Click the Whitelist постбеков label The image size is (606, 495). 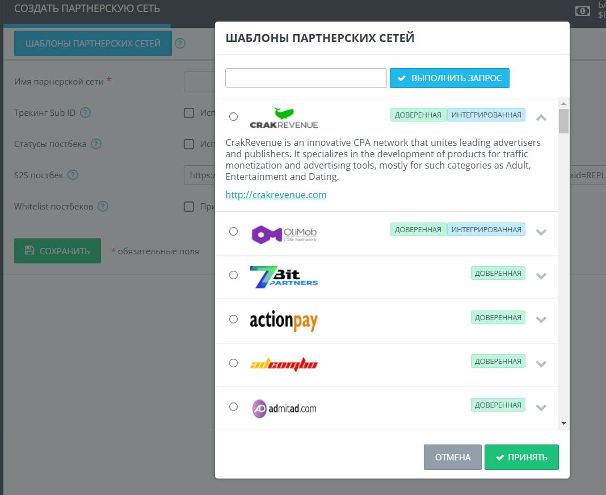point(54,206)
